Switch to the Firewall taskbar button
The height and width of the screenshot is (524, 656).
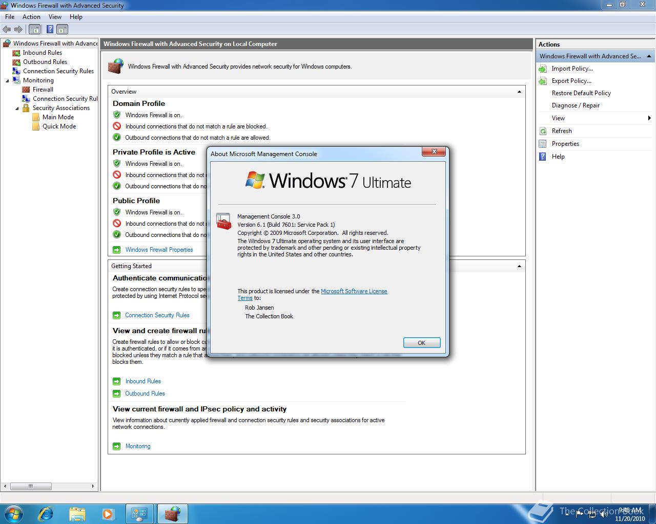pos(172,514)
